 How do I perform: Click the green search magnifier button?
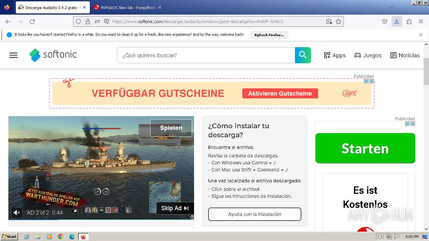pyautogui.click(x=303, y=55)
